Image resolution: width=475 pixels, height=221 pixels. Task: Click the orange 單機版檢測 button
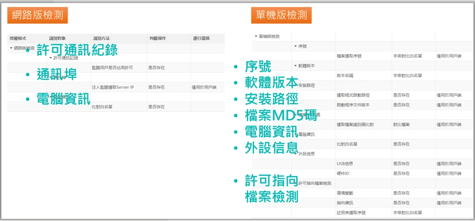282,15
